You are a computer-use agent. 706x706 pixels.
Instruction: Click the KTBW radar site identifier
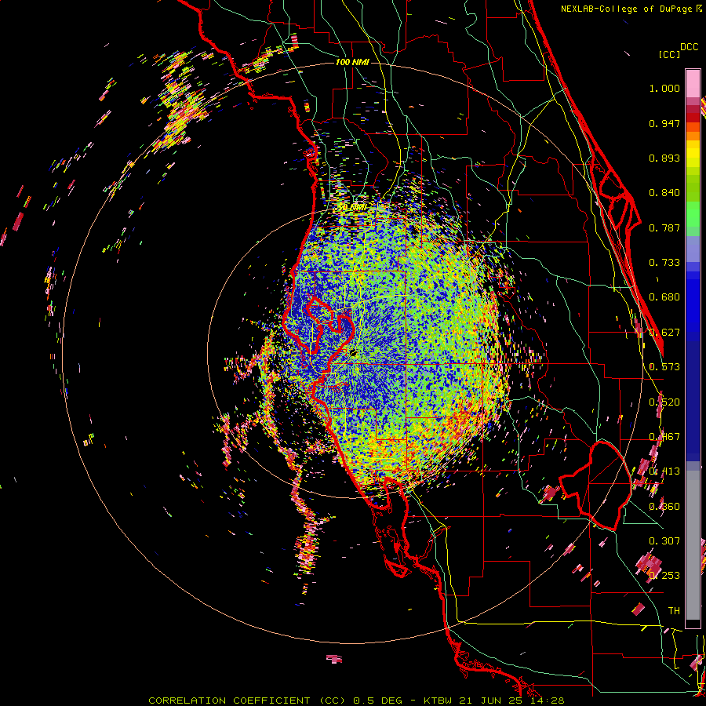[439, 701]
